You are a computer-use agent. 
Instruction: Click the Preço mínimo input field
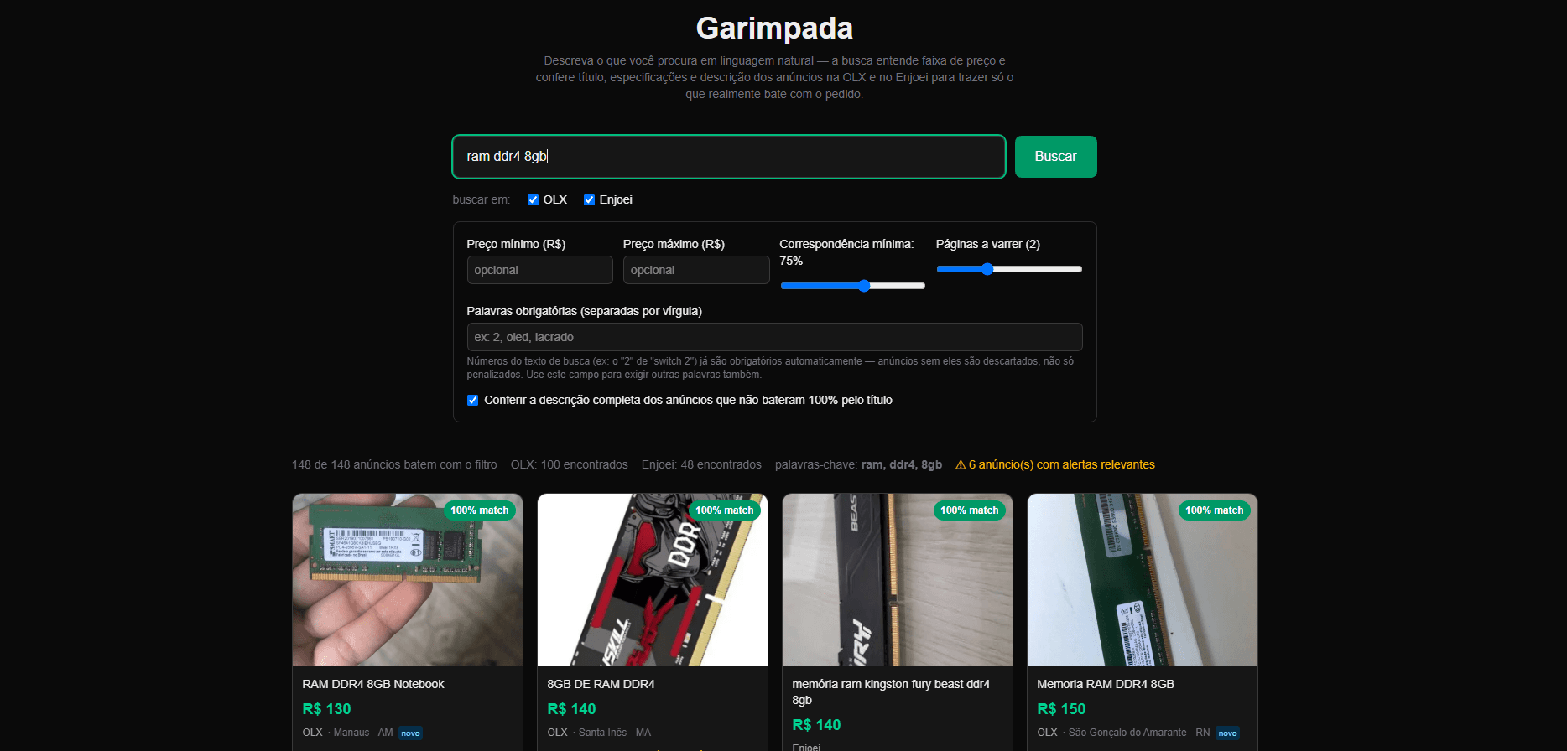539,270
